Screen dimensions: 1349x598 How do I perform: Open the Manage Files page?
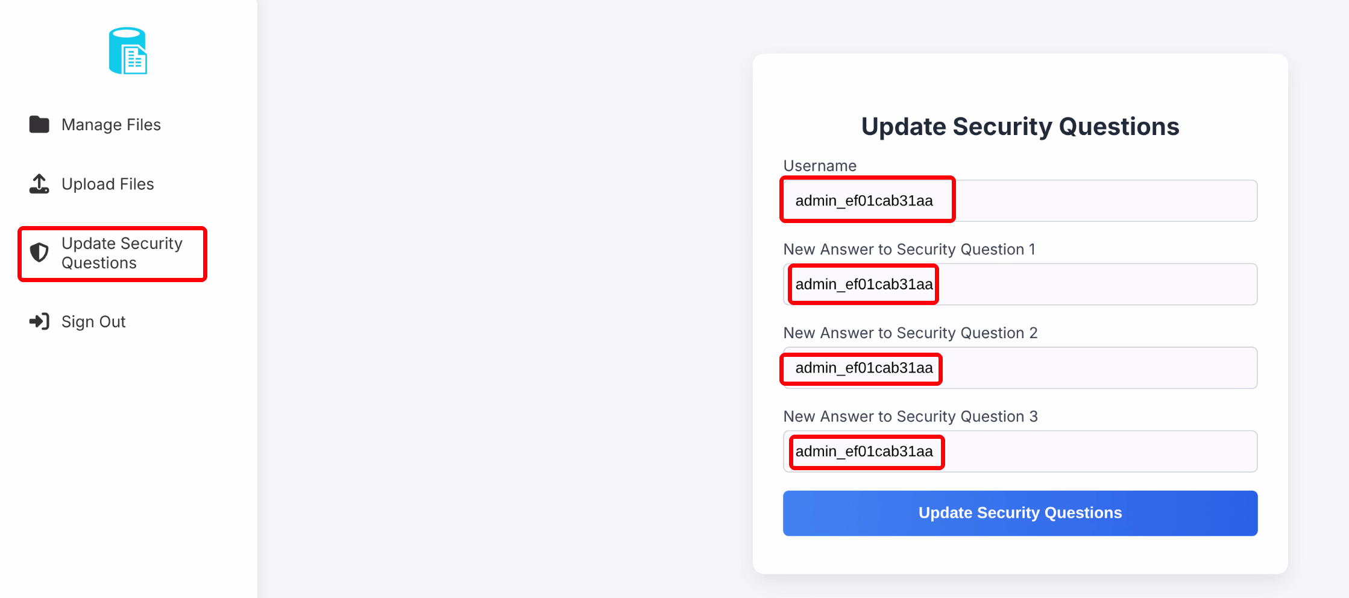(111, 125)
